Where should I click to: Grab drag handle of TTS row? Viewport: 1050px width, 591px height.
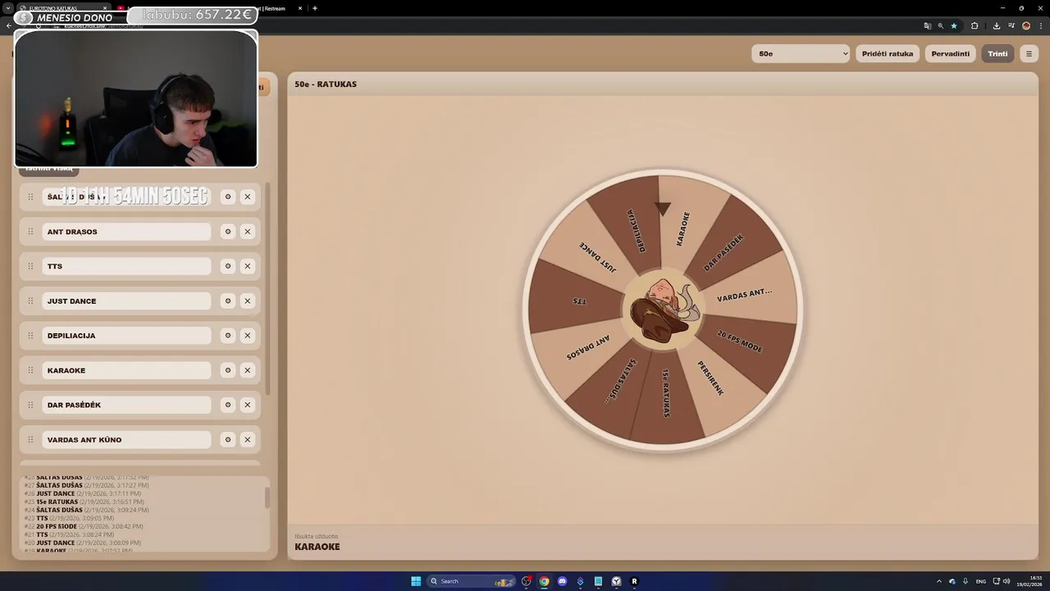click(30, 266)
